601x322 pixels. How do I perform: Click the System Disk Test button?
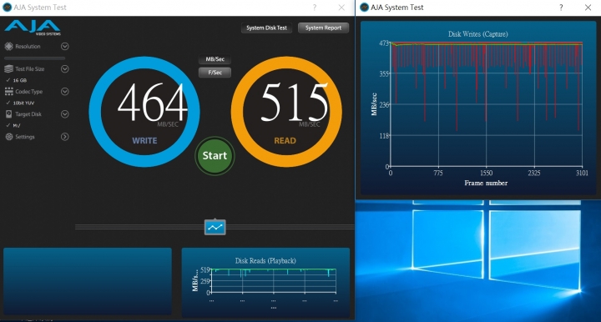point(266,28)
